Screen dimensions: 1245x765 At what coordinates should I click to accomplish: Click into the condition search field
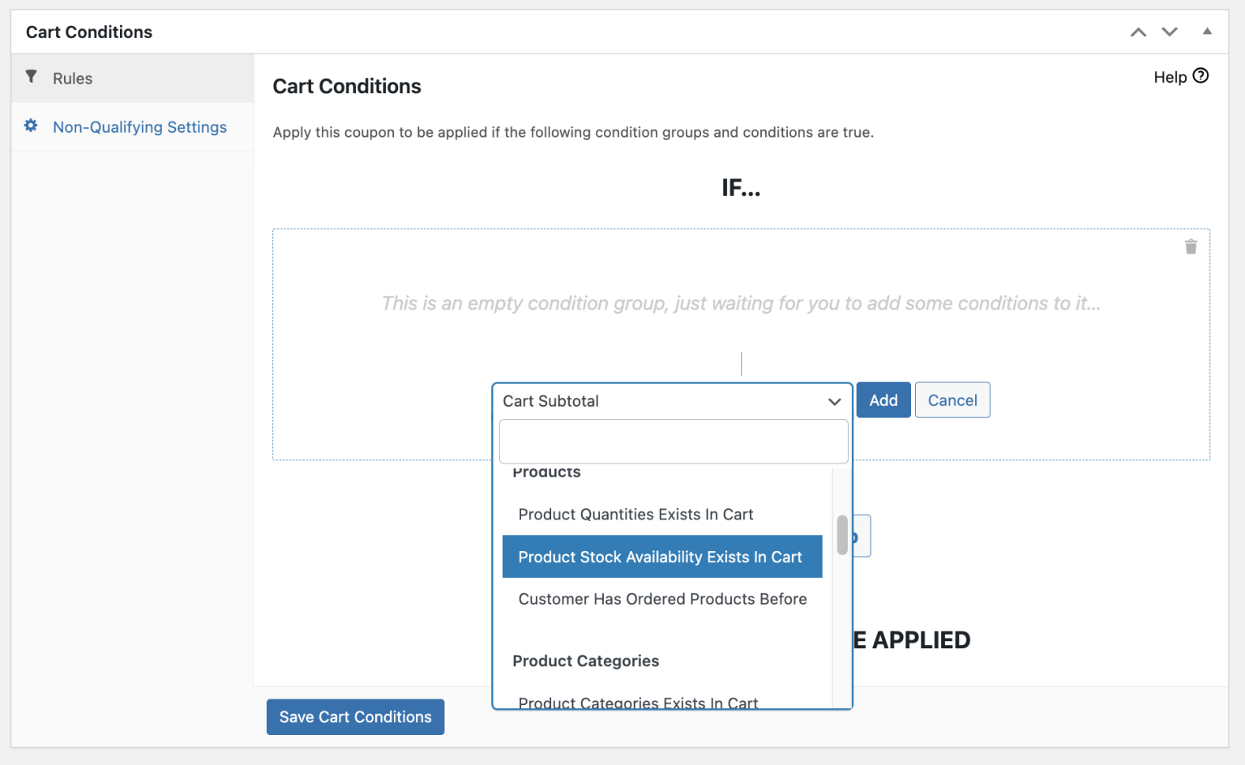[x=673, y=441]
